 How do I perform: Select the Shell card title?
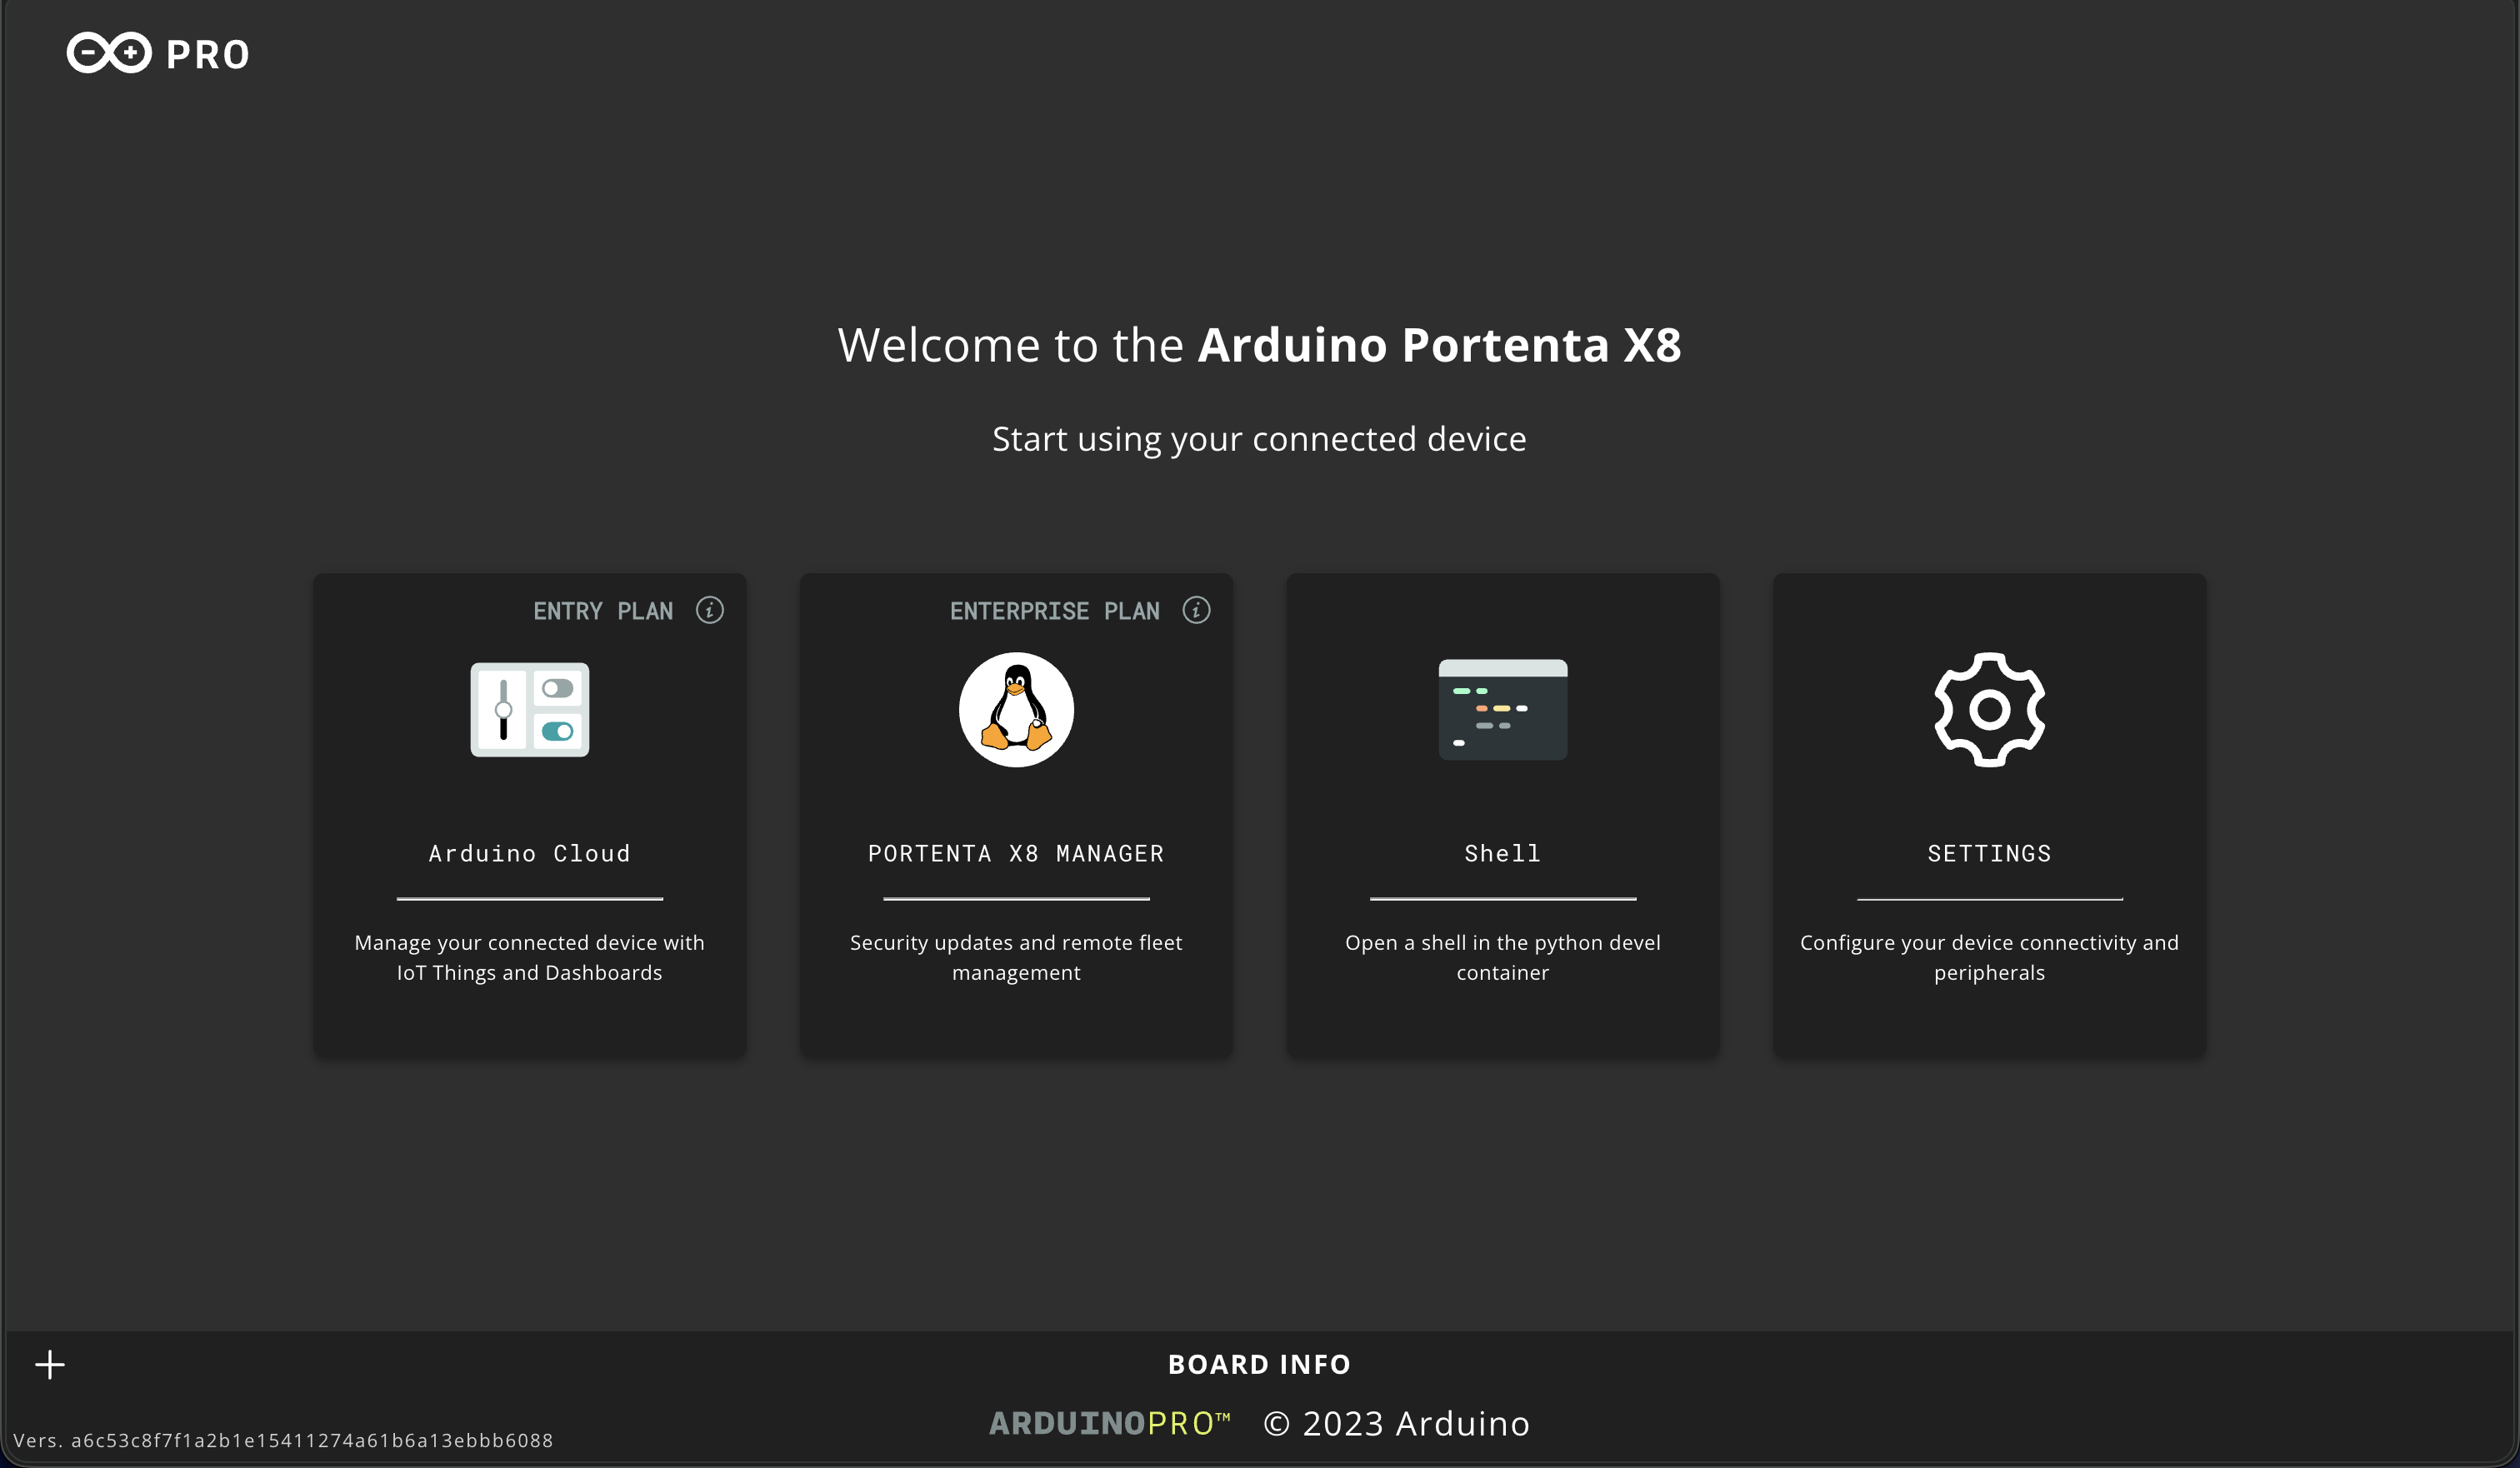[x=1502, y=853]
